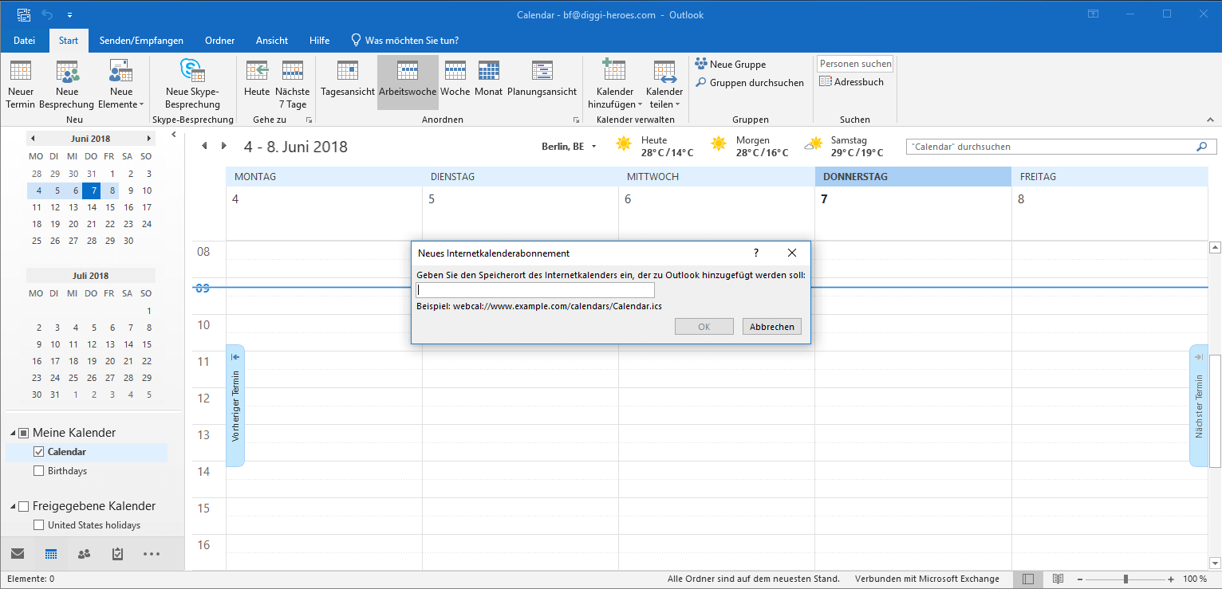1222x589 pixels.
Task: Open more navigation options ellipsis
Action: [x=152, y=554]
